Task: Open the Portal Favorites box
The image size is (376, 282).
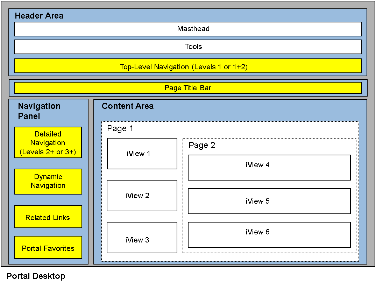Action: (x=48, y=248)
